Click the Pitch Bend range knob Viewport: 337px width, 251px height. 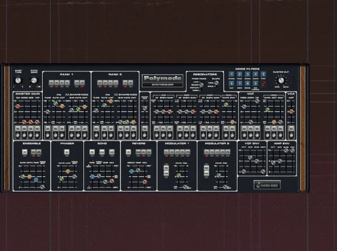[34, 81]
